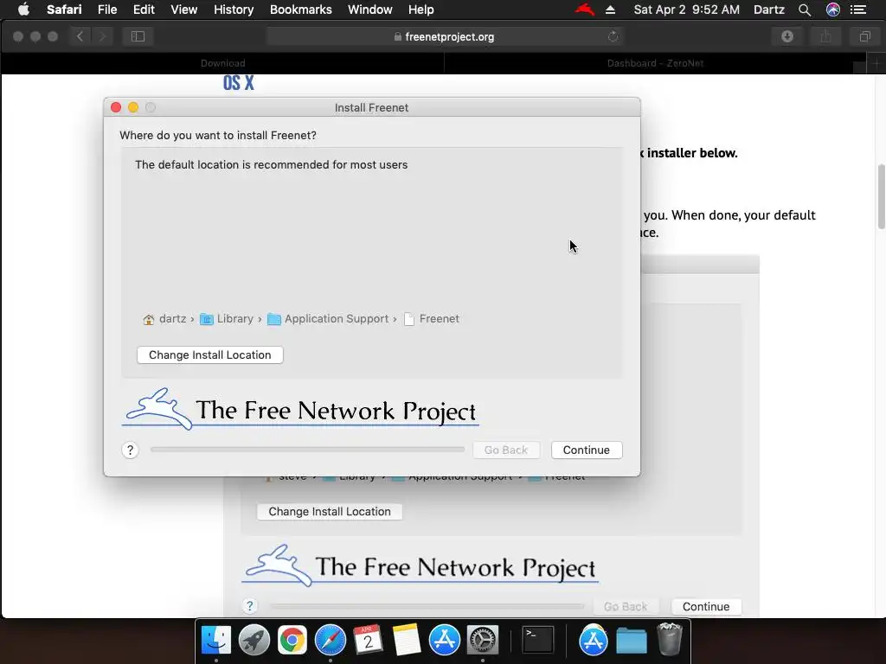Click The Free Network Project logo in installer
The height and width of the screenshot is (664, 886).
pyautogui.click(x=300, y=409)
